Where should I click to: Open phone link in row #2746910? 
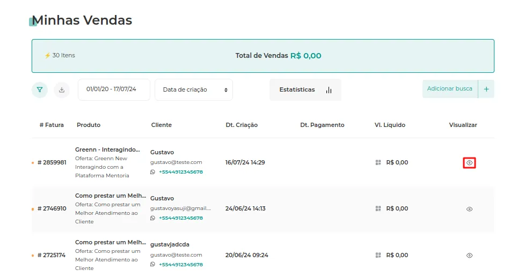[x=181, y=218]
